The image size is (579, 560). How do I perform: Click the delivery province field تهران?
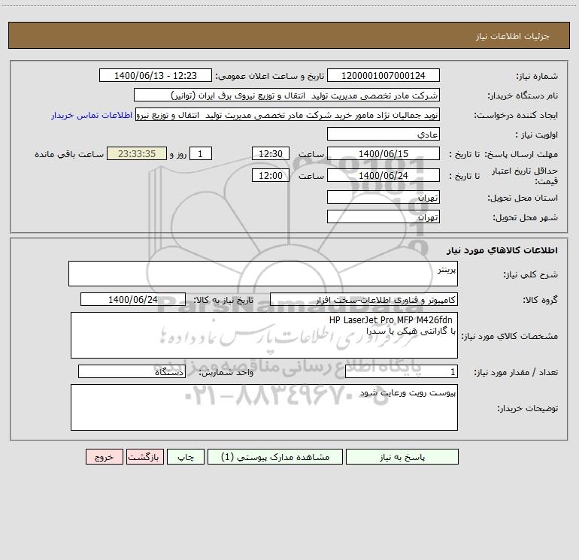383,197
